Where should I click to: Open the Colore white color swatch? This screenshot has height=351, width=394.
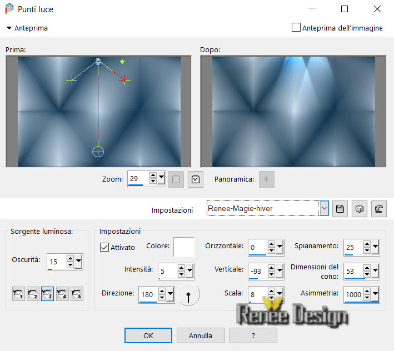click(184, 247)
